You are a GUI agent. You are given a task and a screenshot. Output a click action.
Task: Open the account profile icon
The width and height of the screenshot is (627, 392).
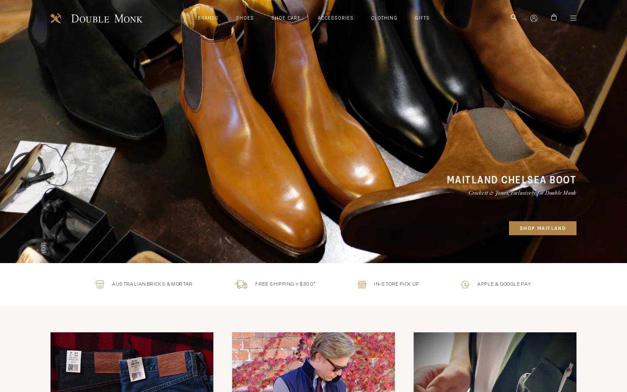click(x=534, y=18)
